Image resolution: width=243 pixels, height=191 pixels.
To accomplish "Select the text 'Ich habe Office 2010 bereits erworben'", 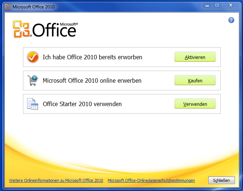I will click(x=92, y=57).
